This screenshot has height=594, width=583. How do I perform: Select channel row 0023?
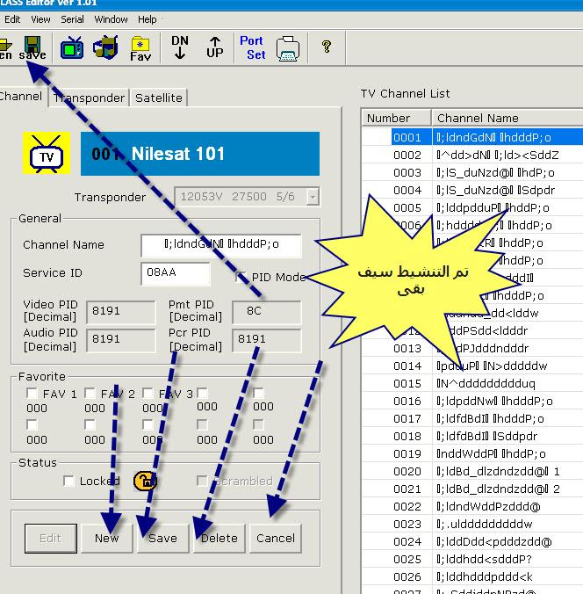click(472, 524)
